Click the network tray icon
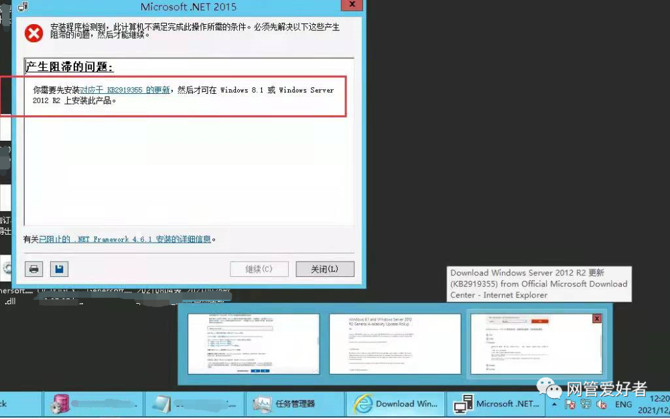 [x=586, y=404]
